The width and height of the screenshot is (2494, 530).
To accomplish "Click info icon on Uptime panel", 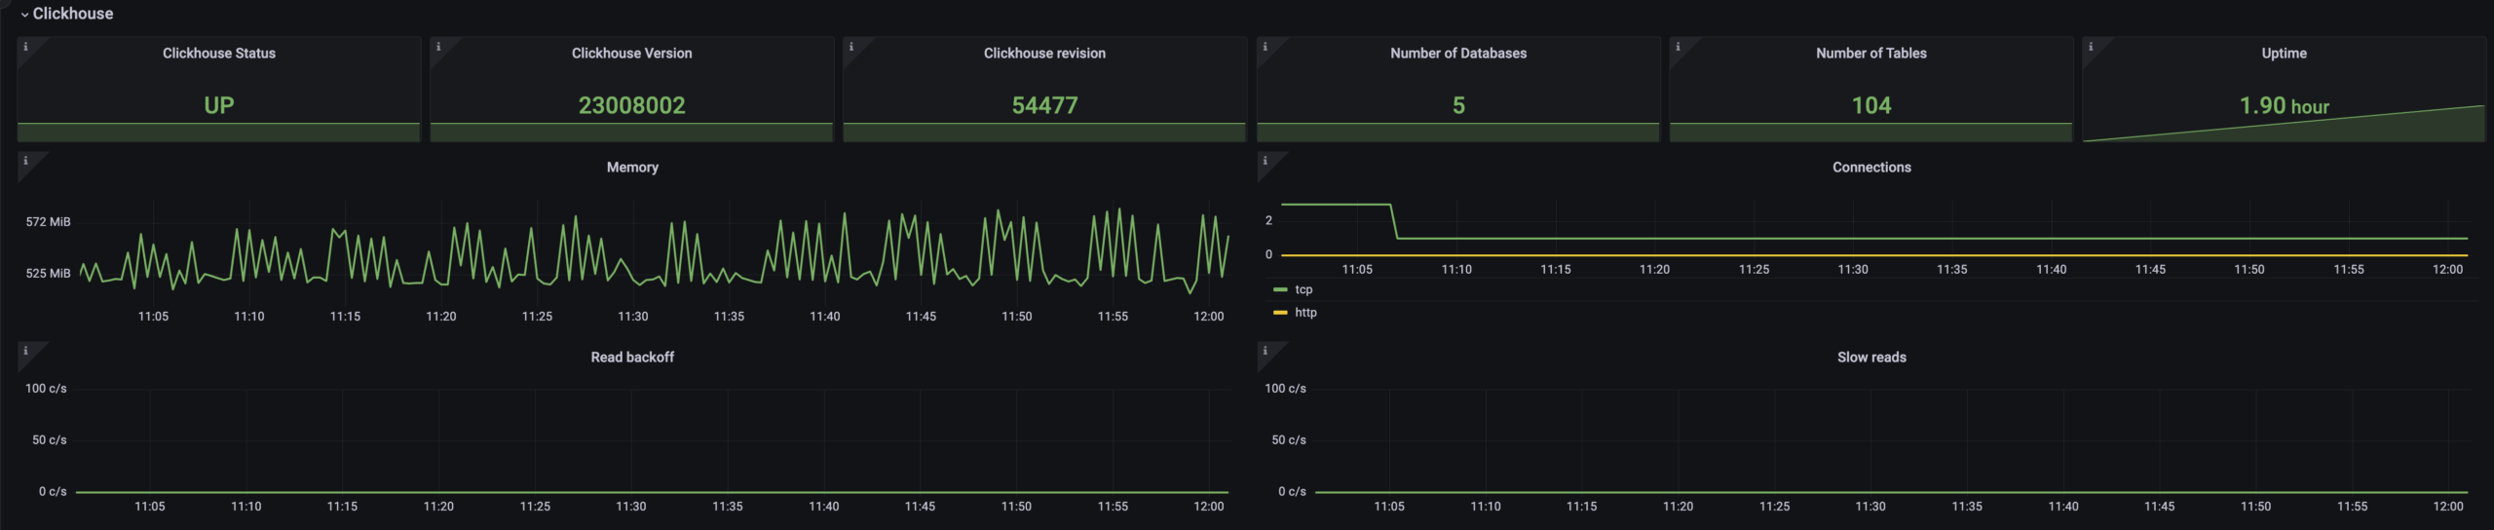I will point(2091,47).
